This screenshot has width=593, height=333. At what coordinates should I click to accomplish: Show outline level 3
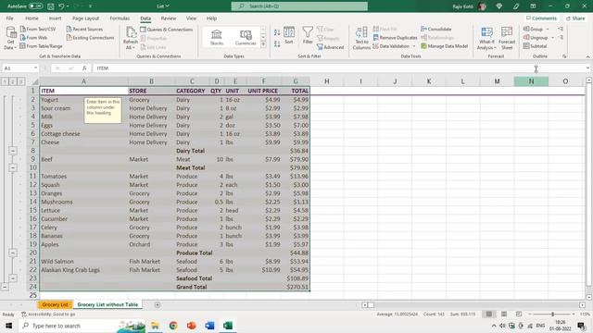21,81
